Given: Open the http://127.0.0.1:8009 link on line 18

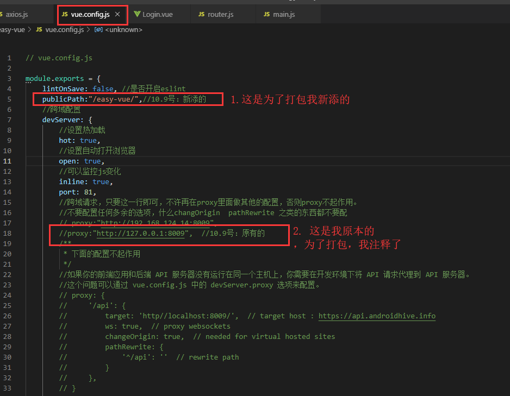Looking at the screenshot, I should (x=140, y=233).
